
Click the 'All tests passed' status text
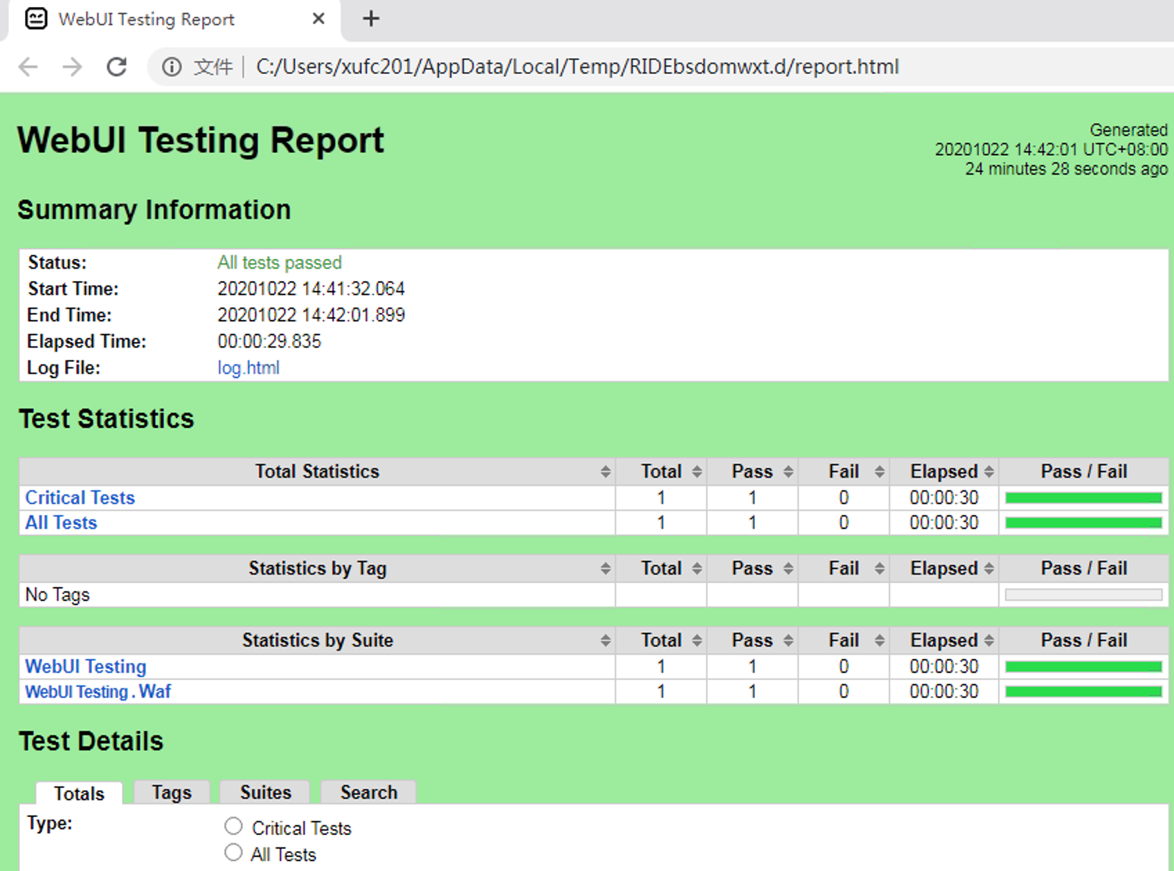pyautogui.click(x=280, y=262)
